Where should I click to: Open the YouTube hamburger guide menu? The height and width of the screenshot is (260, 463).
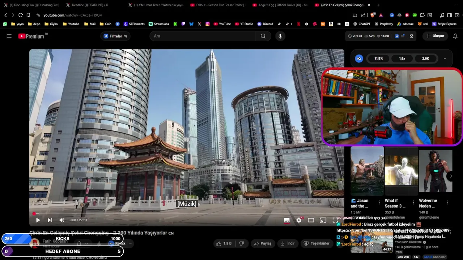point(9,36)
